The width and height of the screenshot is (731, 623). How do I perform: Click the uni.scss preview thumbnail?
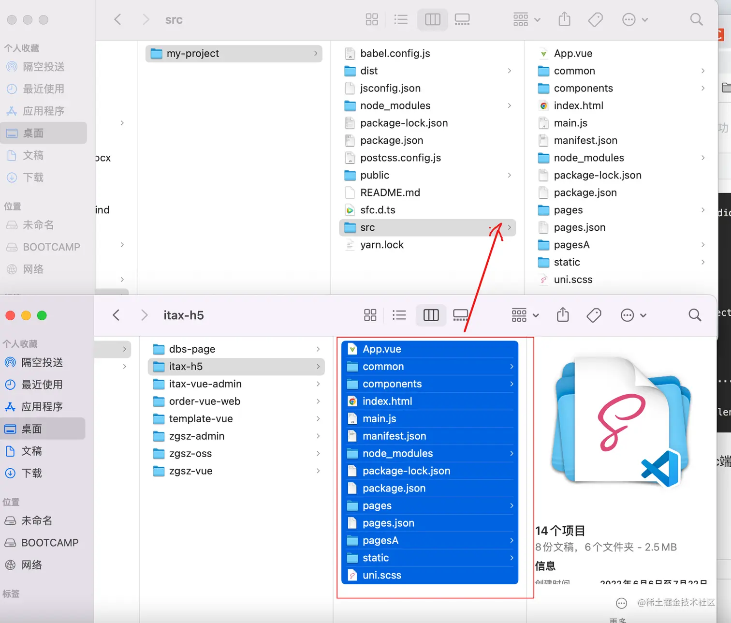coord(622,422)
